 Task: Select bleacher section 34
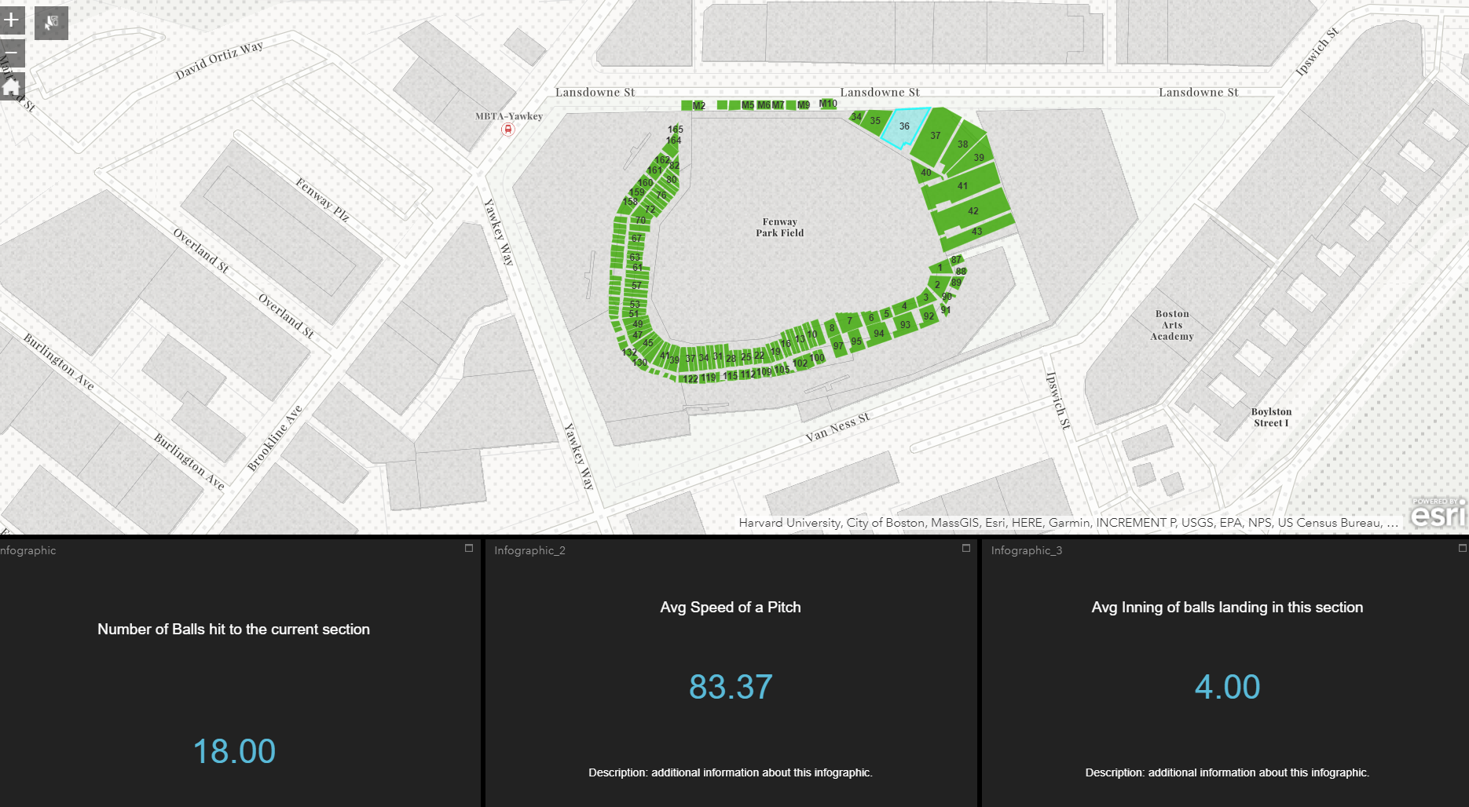tap(856, 117)
